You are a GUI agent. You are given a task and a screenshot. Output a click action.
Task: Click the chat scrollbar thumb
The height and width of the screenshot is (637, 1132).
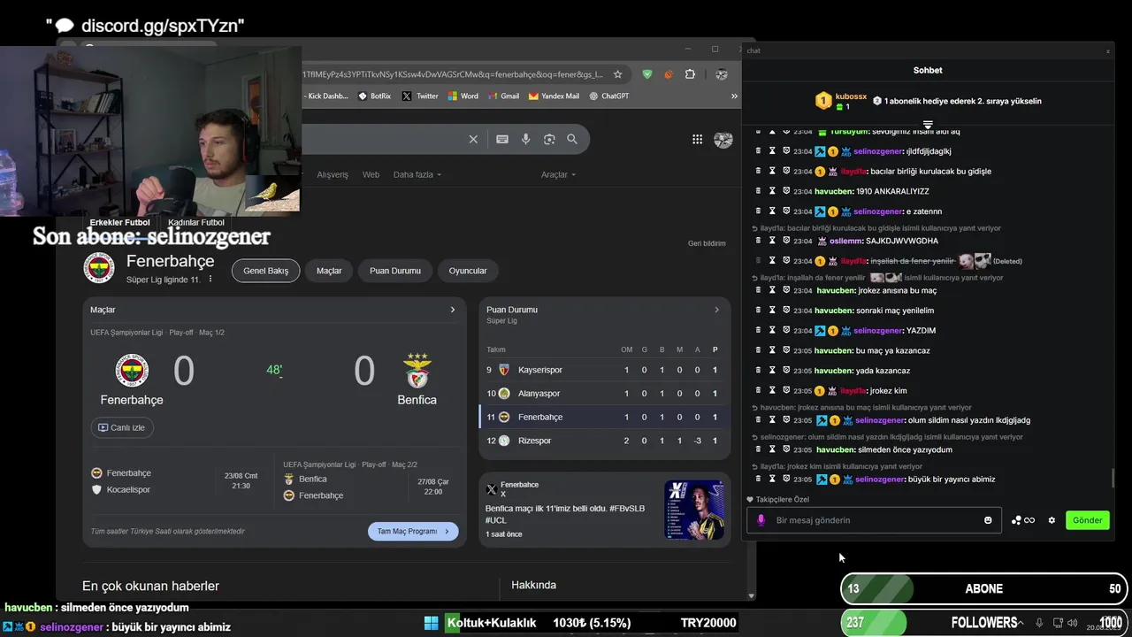coord(1113,479)
